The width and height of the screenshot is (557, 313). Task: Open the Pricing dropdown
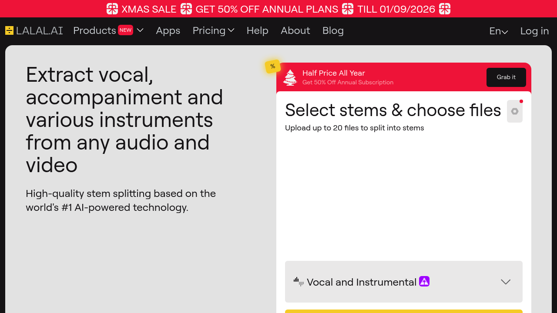pyautogui.click(x=213, y=30)
